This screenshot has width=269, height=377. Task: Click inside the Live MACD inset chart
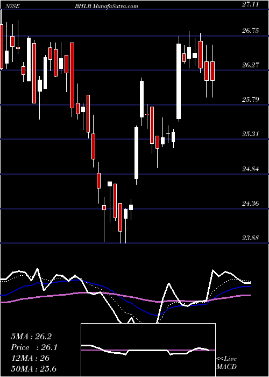click(148, 350)
